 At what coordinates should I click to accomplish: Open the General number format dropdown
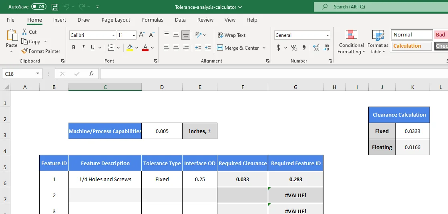(327, 35)
